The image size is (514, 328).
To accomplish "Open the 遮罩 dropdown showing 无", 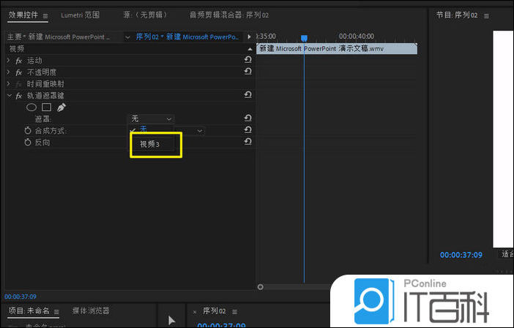I will [x=152, y=118].
